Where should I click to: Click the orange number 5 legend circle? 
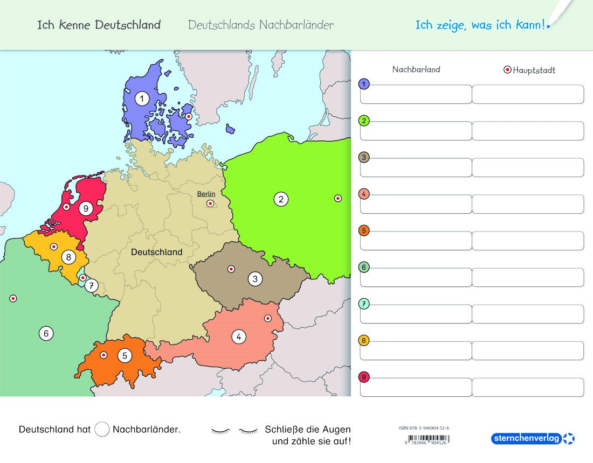point(364,230)
